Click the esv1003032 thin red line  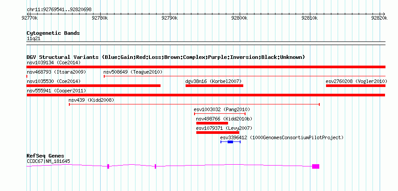220,114
